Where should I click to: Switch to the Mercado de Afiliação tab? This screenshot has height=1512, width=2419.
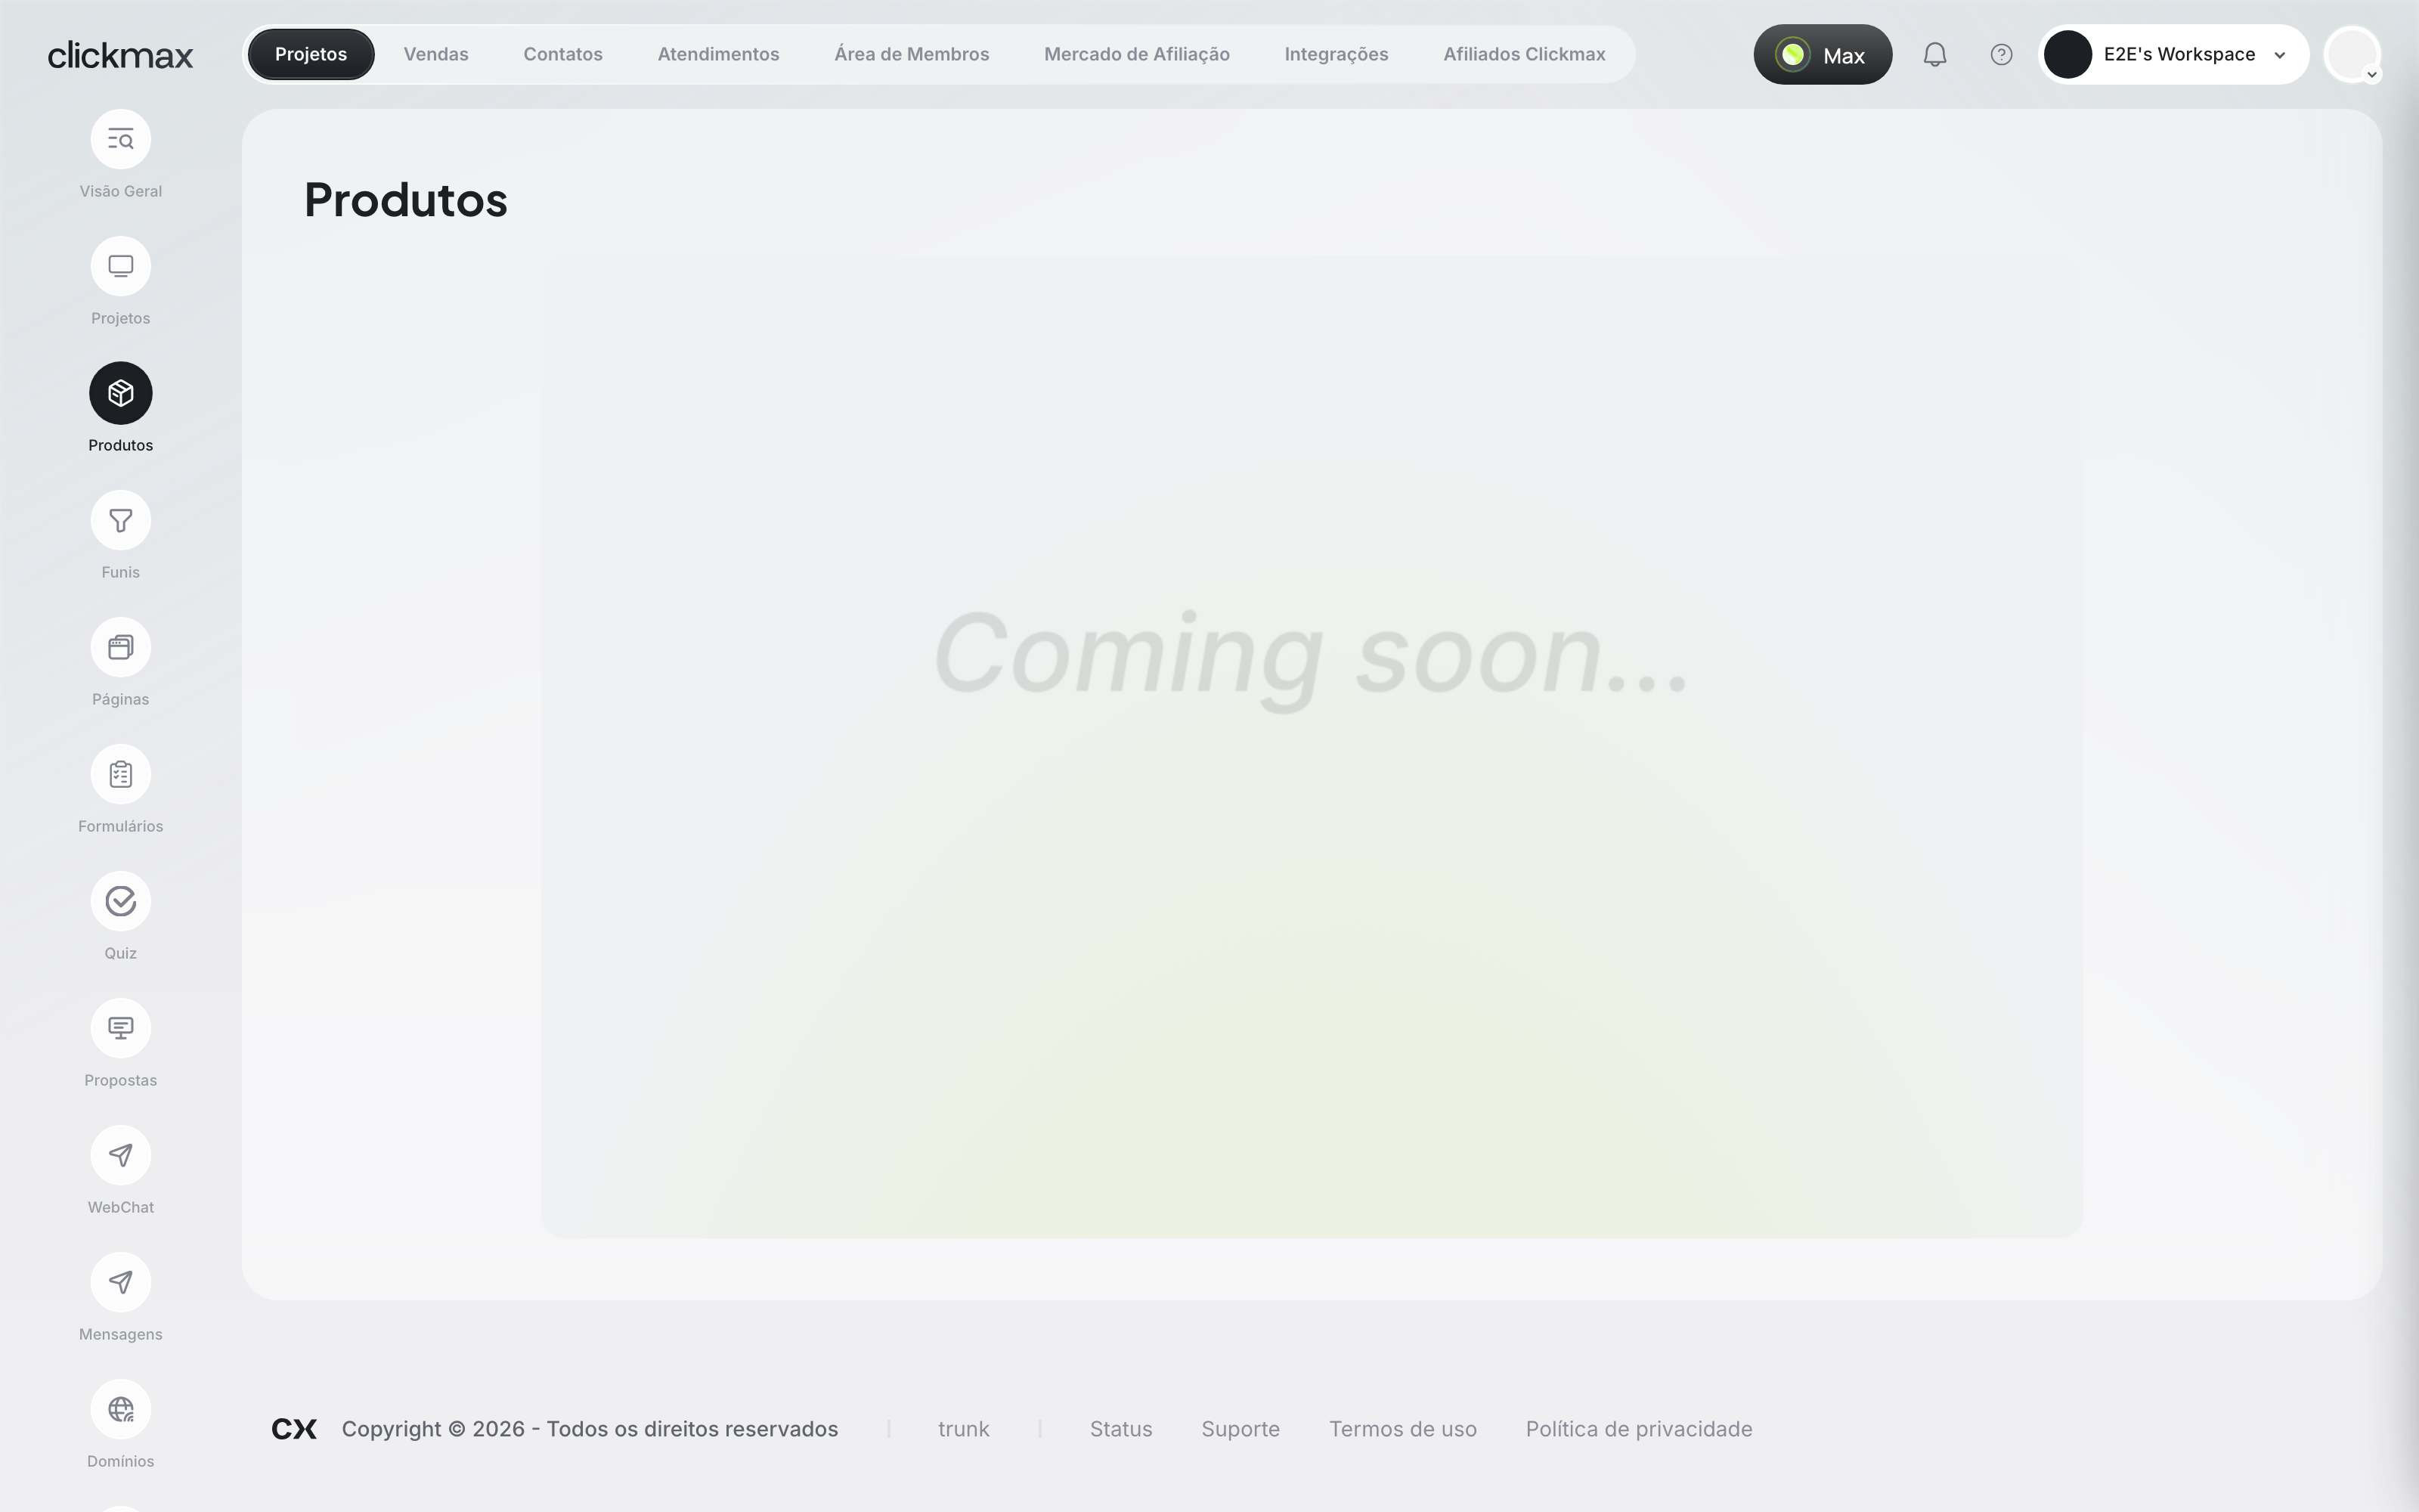pyautogui.click(x=1136, y=54)
